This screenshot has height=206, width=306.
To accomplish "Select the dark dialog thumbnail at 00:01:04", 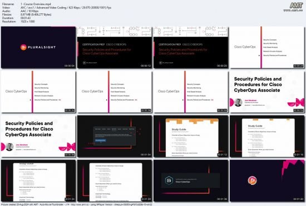I will pyautogui.click(x=115, y=136).
